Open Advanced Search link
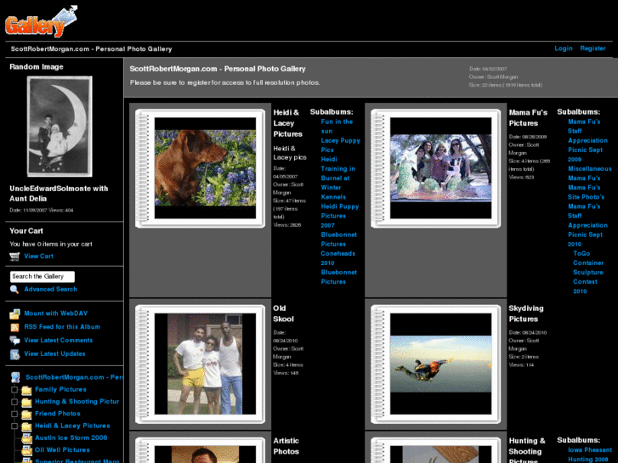 (x=50, y=289)
